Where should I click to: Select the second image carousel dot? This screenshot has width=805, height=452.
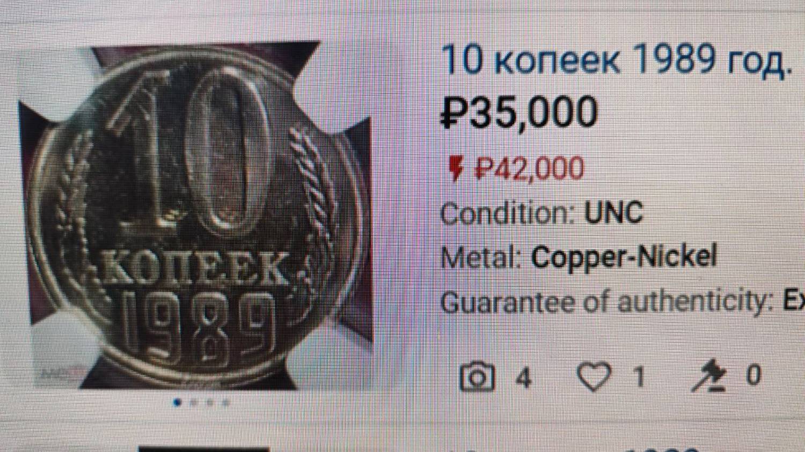pyautogui.click(x=194, y=402)
